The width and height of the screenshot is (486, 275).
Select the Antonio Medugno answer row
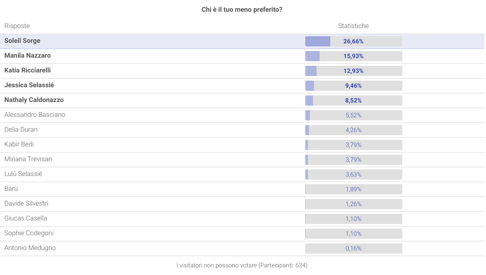pos(30,248)
